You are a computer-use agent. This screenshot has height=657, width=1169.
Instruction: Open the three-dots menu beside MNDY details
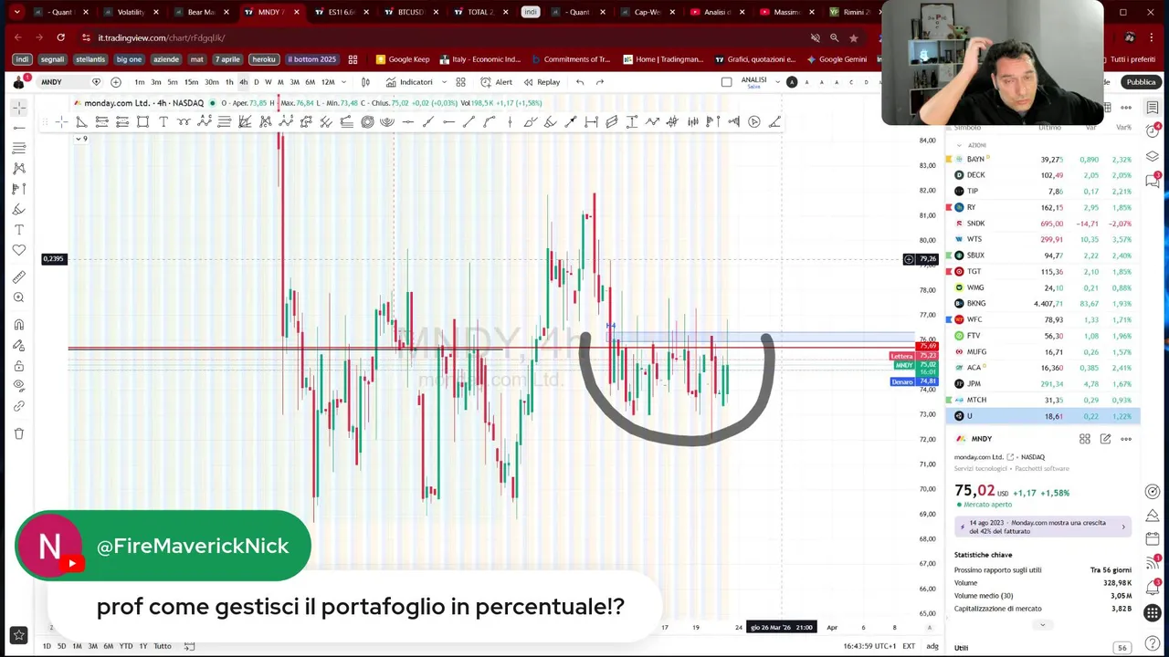click(x=1126, y=439)
